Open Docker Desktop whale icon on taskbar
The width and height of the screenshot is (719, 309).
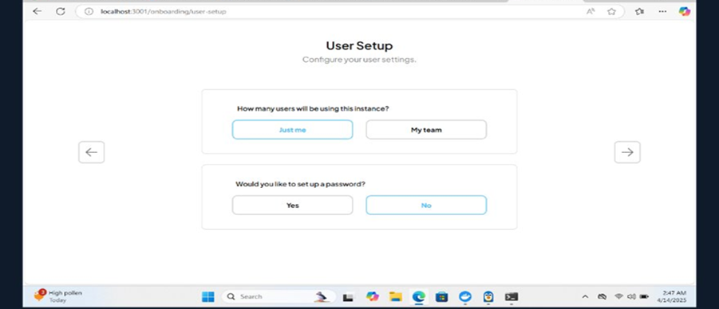point(465,296)
